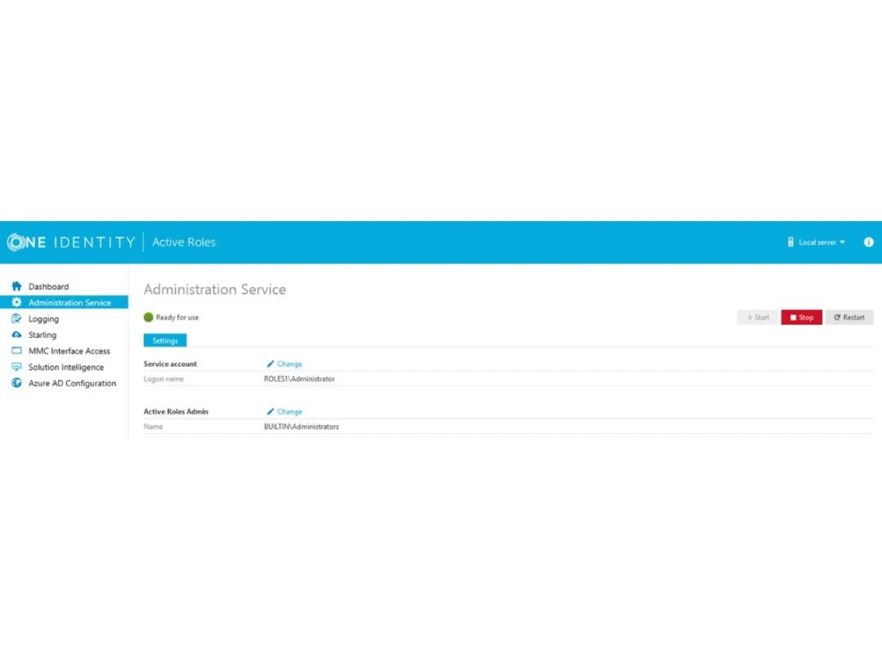Click the information icon in header
This screenshot has height=661, width=882.
click(869, 242)
